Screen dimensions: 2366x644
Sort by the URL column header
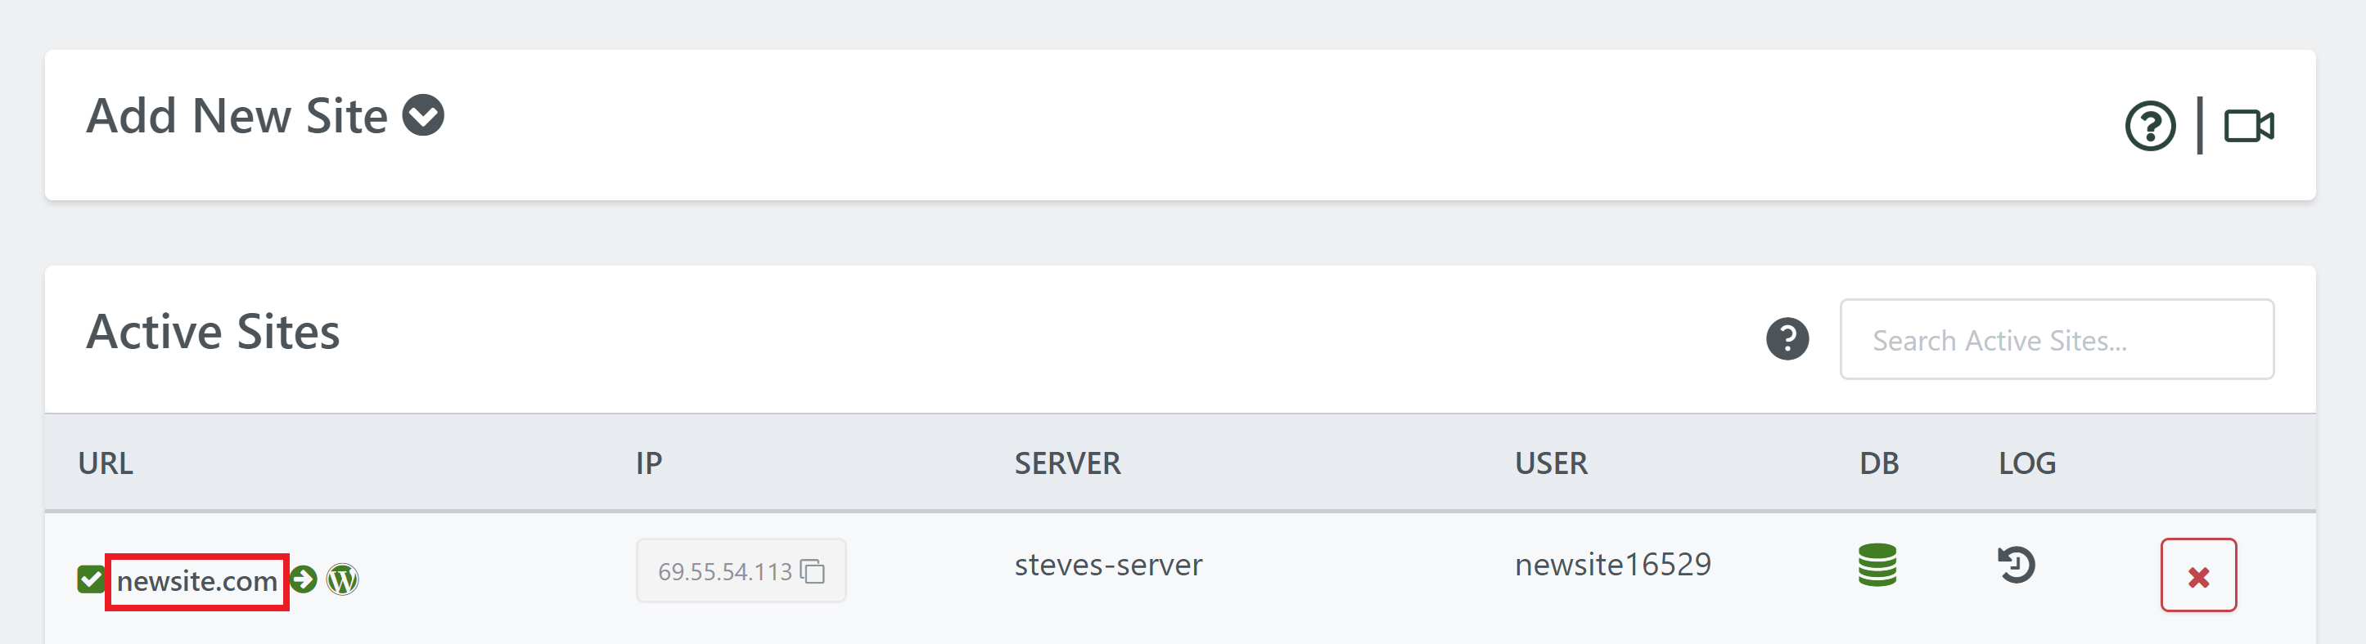tap(106, 463)
